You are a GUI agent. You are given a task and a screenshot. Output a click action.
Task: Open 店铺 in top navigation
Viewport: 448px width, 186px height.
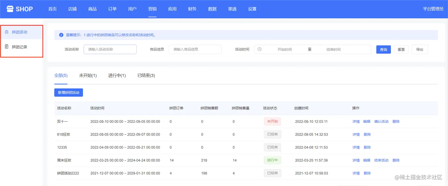[72, 9]
